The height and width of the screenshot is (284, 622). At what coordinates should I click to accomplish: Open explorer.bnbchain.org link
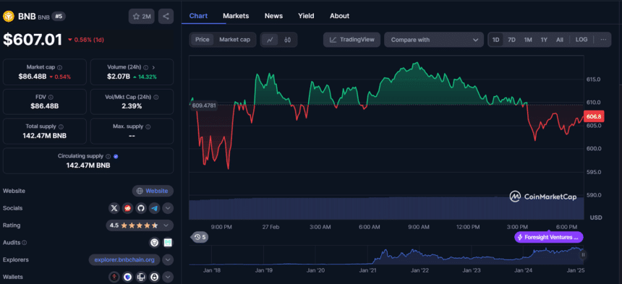[x=124, y=260]
